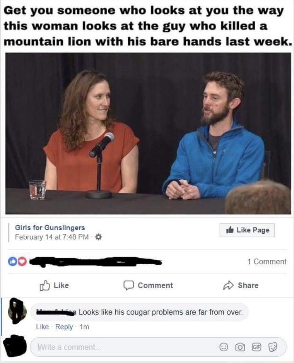
Task: Like the cougar problems comment
Action: (42, 327)
